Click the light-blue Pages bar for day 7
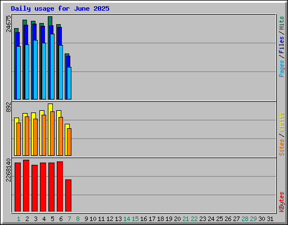The height and width of the screenshot is (225, 288). click(69, 83)
